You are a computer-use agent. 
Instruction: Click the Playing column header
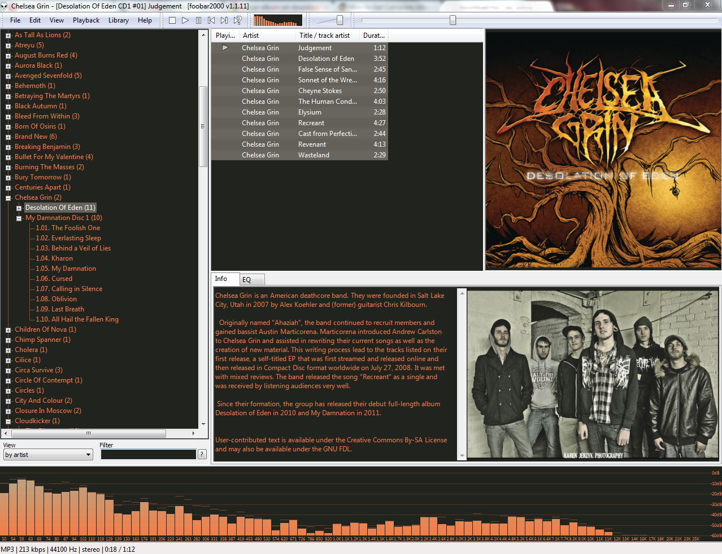pyautogui.click(x=225, y=36)
